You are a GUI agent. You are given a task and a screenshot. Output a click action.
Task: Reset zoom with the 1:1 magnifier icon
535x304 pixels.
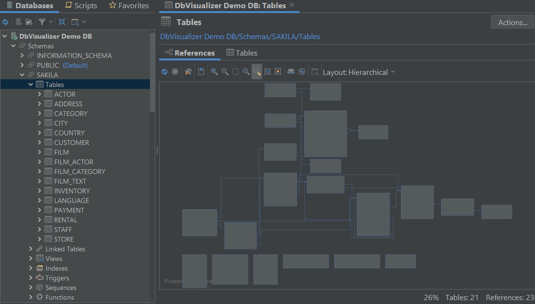click(x=246, y=72)
